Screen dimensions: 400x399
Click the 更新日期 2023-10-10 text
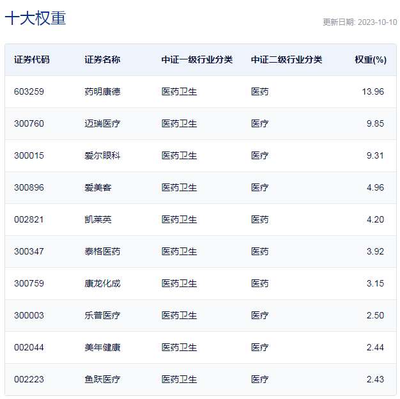click(359, 22)
